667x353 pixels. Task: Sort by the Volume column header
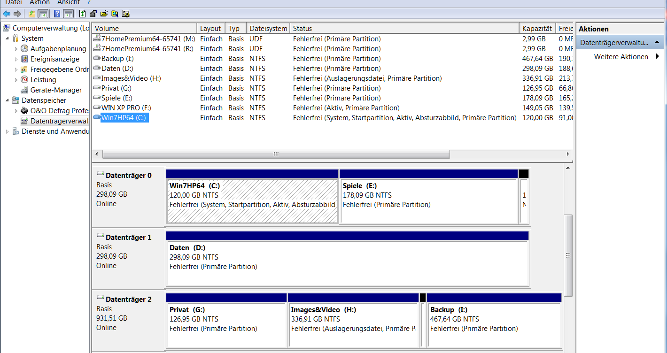click(x=144, y=28)
